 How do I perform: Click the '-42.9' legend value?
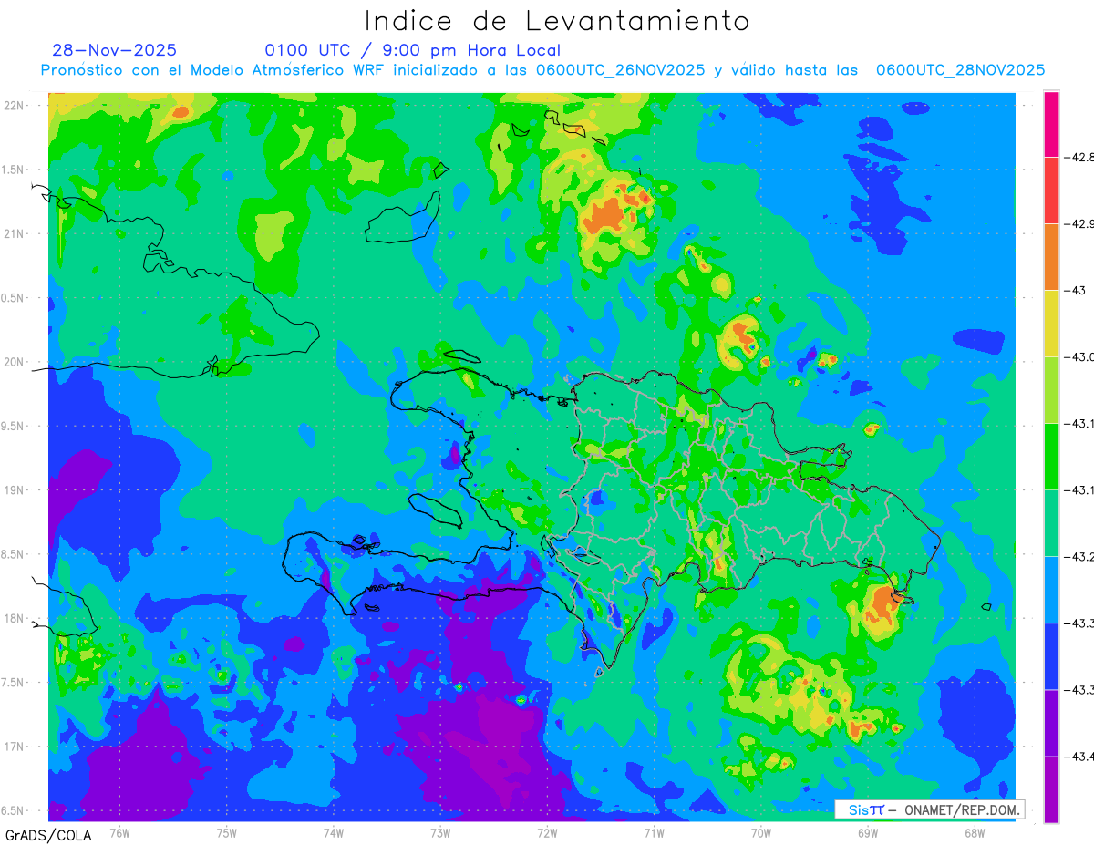coord(1079,223)
